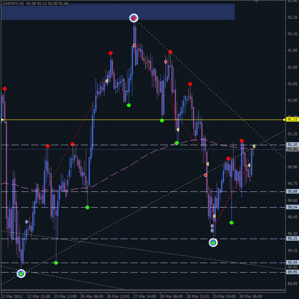Click the green dot below the 26 Mar 22:01 swing low
Screen dimensions: 299x299
click(x=129, y=105)
